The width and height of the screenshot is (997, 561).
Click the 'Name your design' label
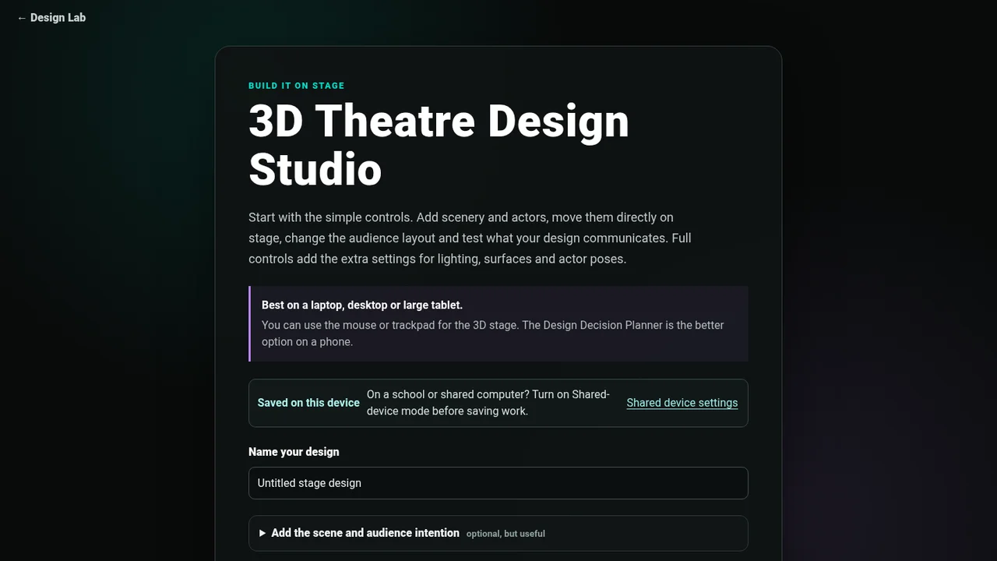coord(294,452)
